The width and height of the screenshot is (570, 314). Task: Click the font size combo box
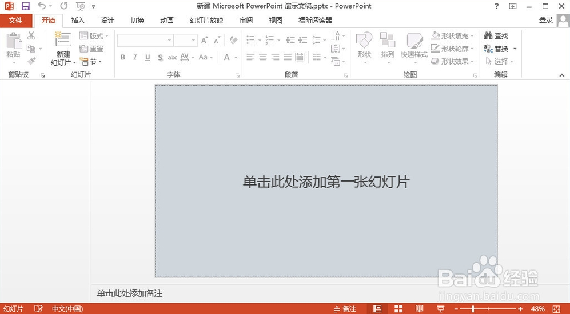point(185,40)
